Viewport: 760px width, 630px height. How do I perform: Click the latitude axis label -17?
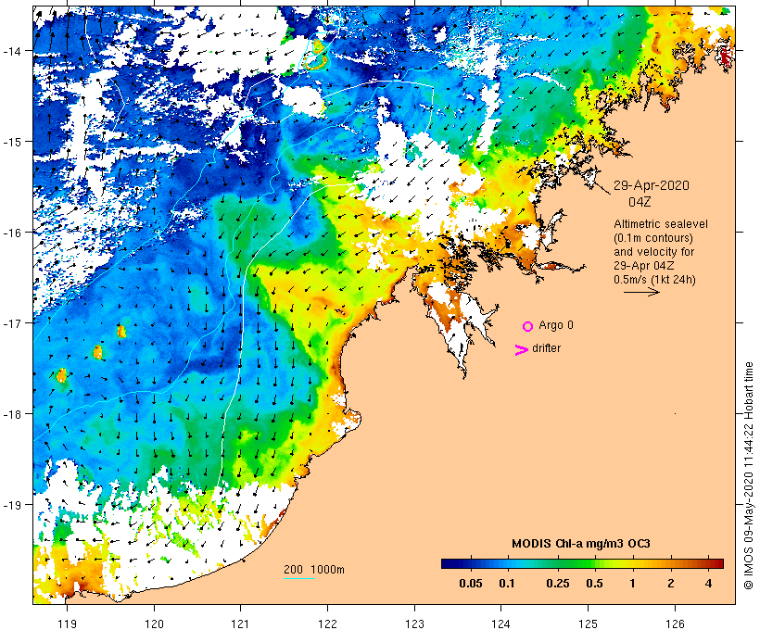(x=11, y=323)
